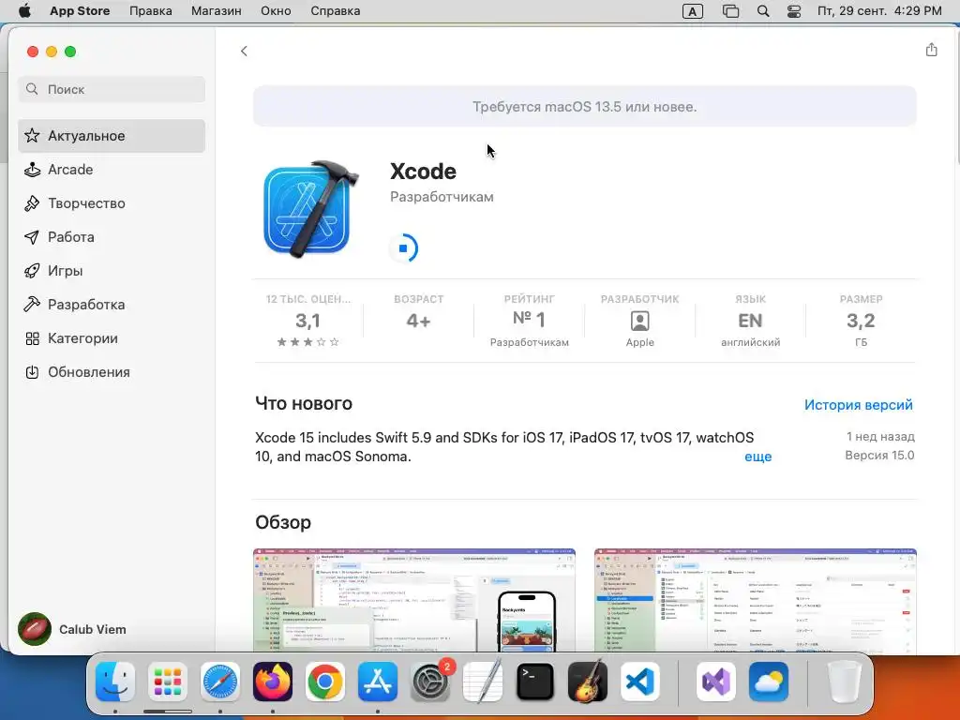Open TextEdit from the Dock
The width and height of the screenshot is (960, 720).
click(483, 682)
